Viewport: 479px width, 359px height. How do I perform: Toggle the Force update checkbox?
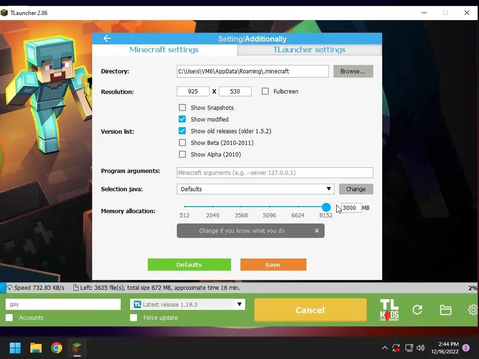133,317
